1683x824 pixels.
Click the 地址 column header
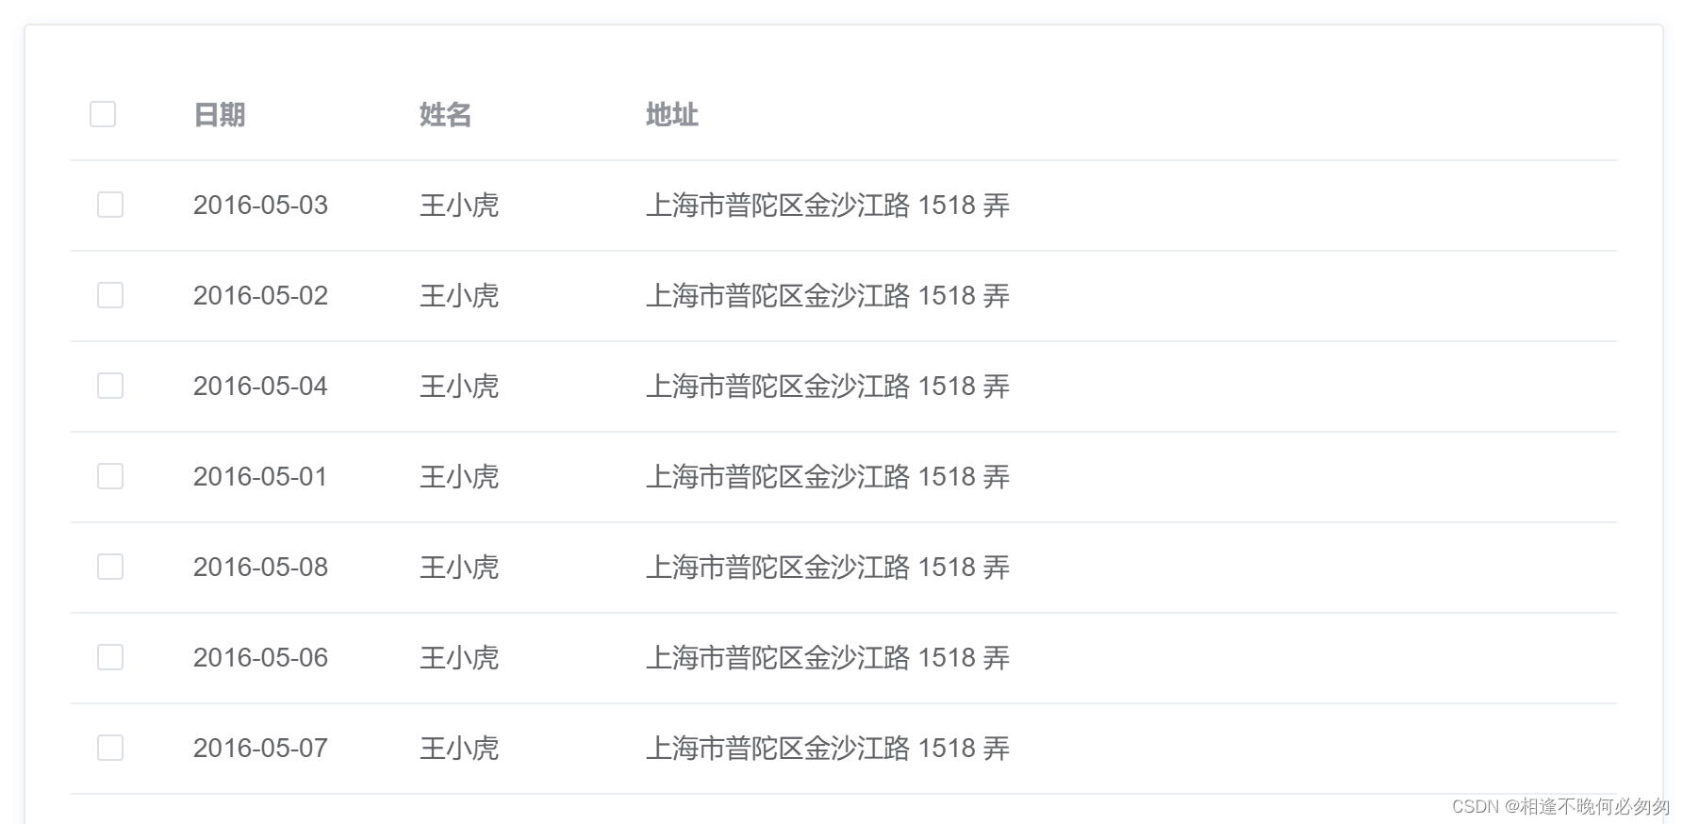[x=671, y=114]
